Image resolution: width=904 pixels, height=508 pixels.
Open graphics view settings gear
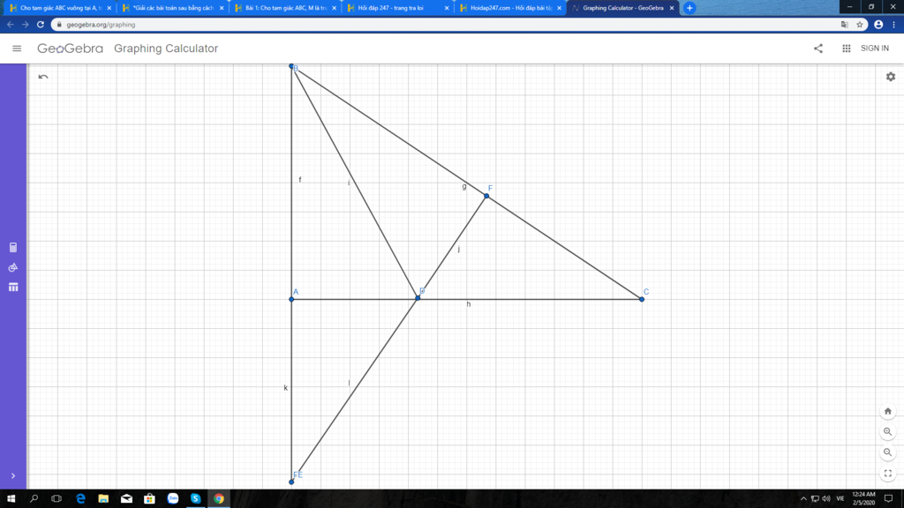891,77
